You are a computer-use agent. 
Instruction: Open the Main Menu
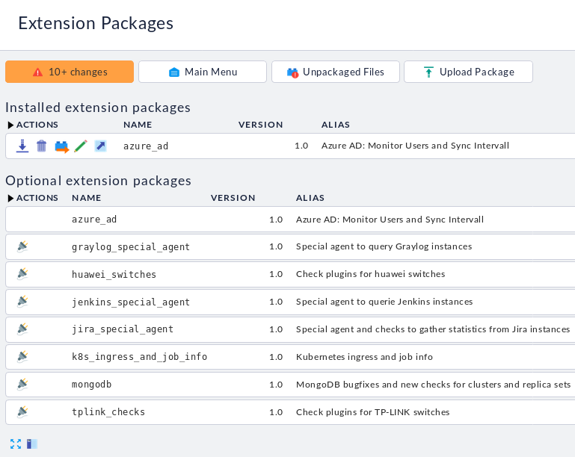(x=203, y=72)
